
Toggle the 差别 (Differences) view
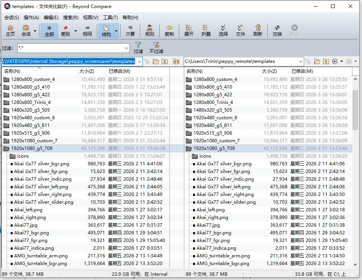[66, 30]
